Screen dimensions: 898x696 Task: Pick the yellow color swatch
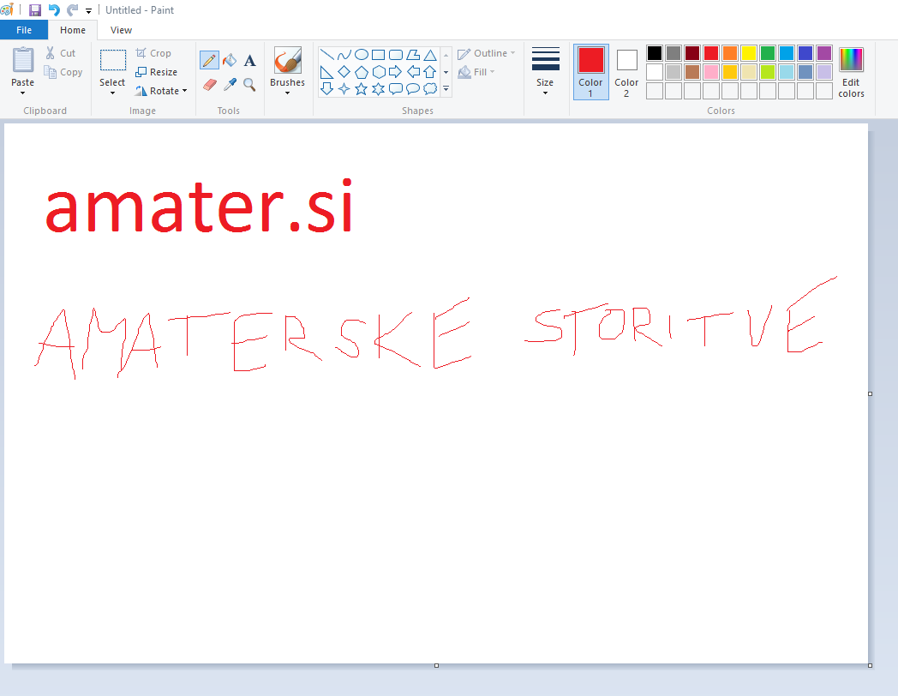(x=749, y=53)
